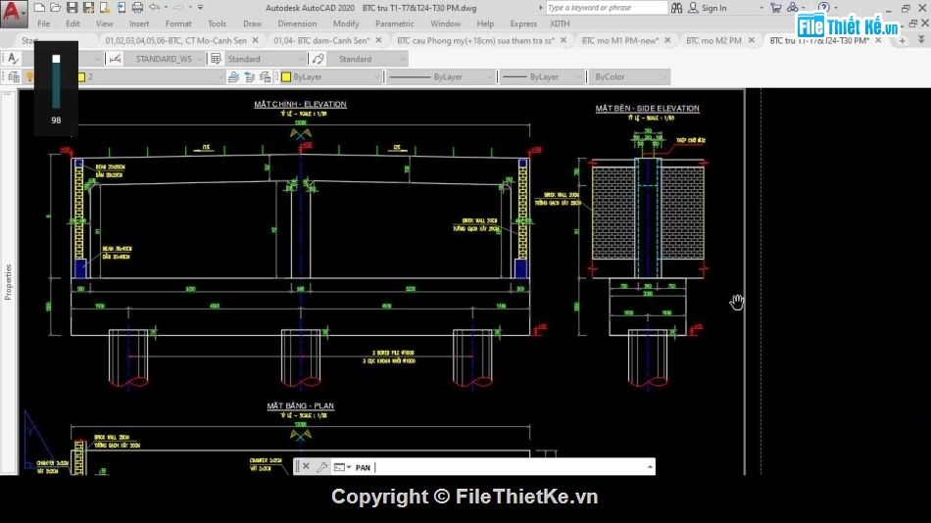Click the Open file folder icon
Image resolution: width=931 pixels, height=523 pixels.
pyautogui.click(x=55, y=8)
